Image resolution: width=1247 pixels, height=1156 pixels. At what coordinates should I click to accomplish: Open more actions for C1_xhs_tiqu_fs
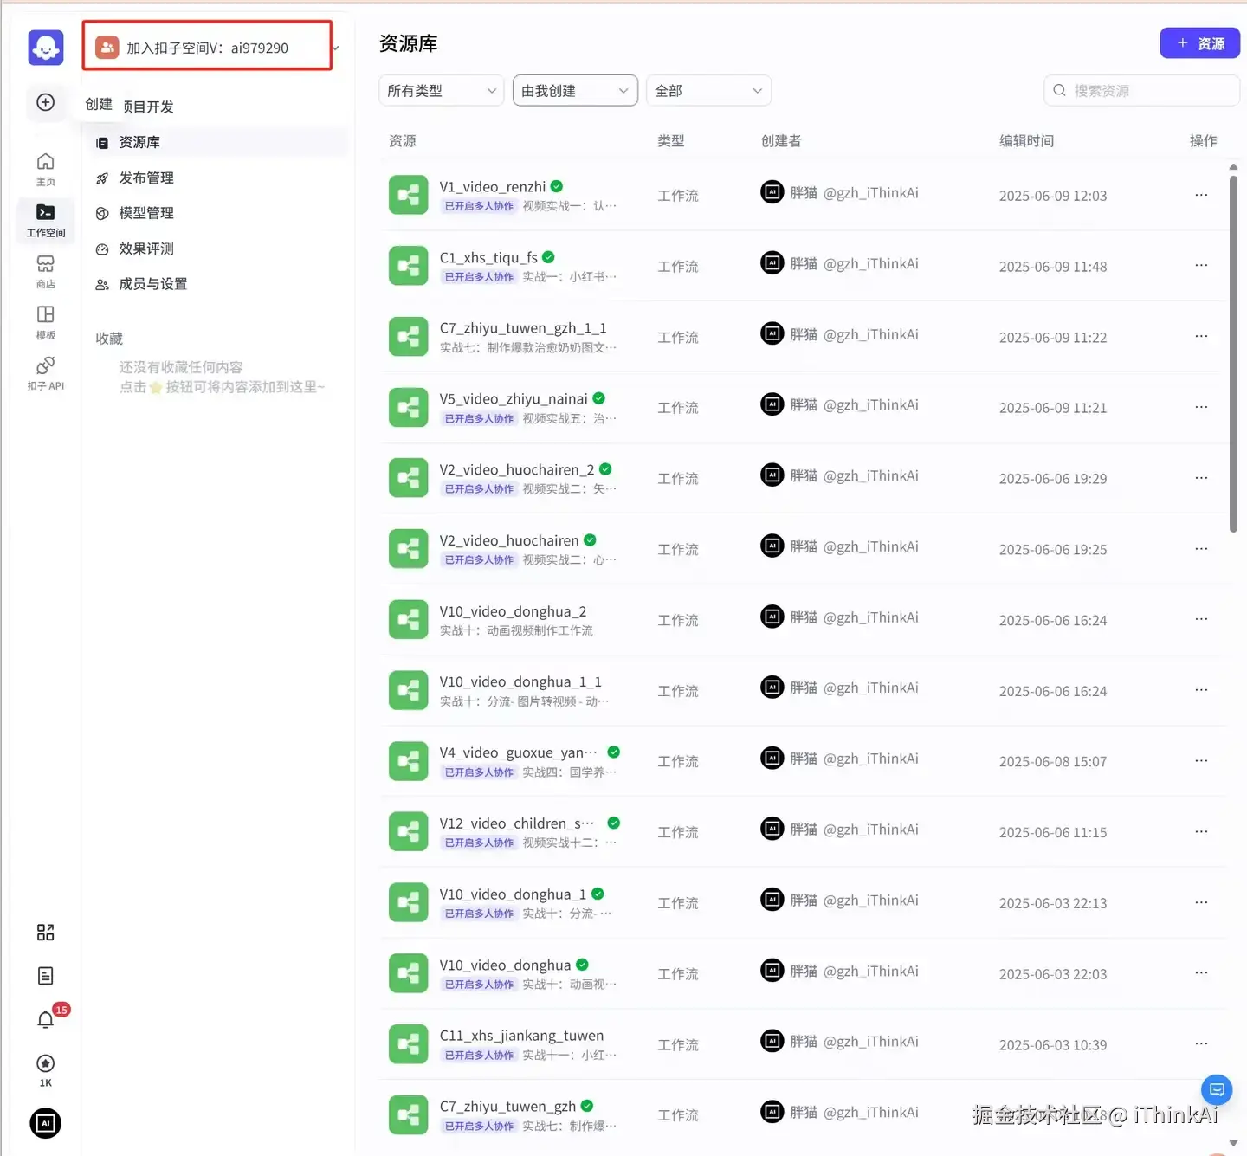(x=1201, y=265)
